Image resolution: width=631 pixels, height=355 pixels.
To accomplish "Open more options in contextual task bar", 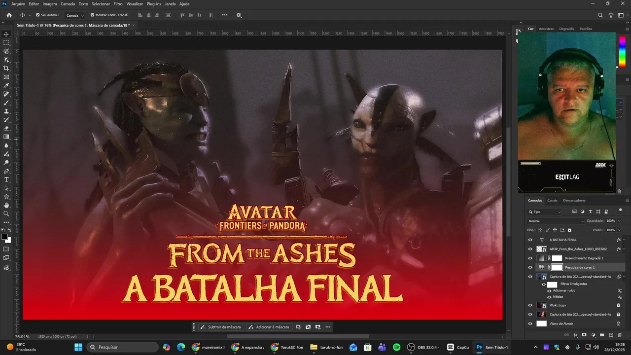I will point(328,327).
